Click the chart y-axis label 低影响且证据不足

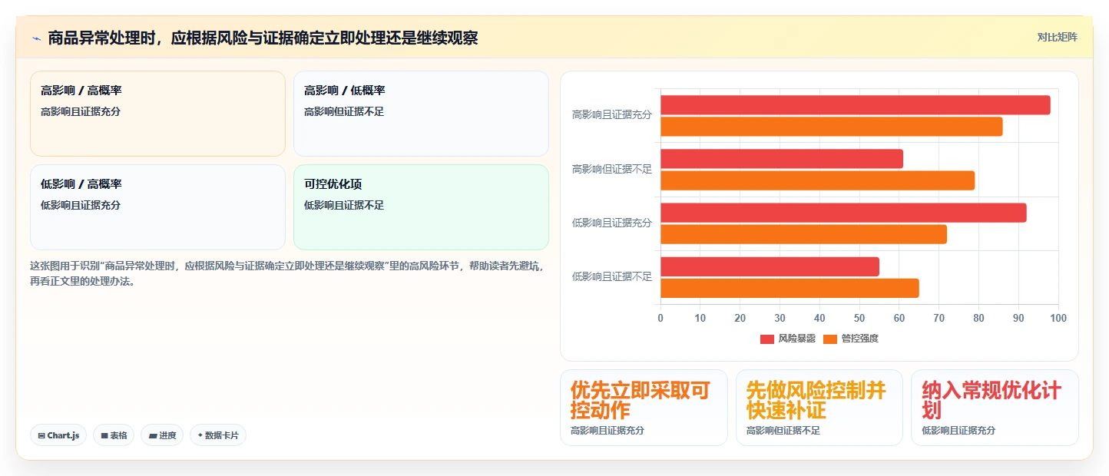[x=612, y=277]
